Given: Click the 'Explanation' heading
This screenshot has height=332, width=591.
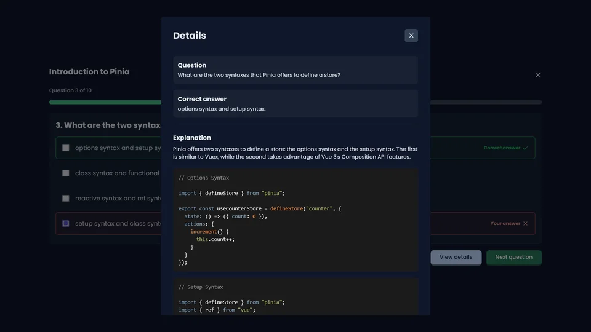Looking at the screenshot, I should (x=192, y=138).
